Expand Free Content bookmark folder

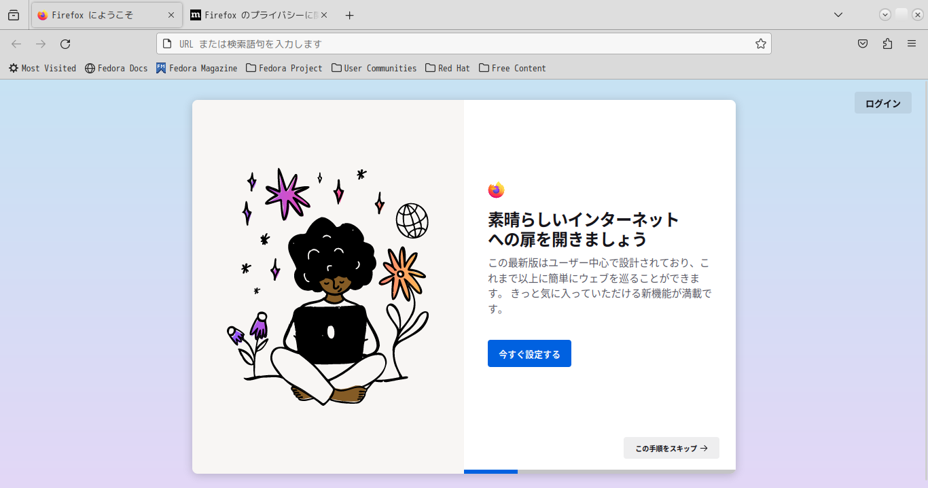click(512, 68)
